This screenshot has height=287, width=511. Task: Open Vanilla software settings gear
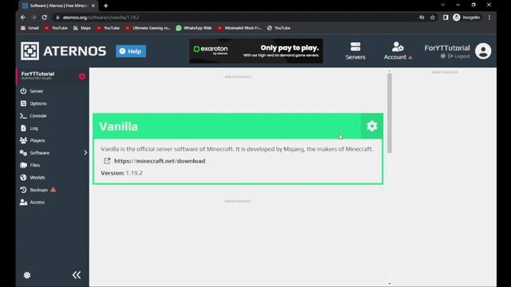click(x=372, y=126)
